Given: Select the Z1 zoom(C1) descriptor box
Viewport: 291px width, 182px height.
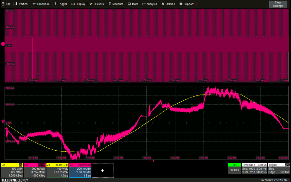Looking at the screenshot, I should (x=57, y=170).
